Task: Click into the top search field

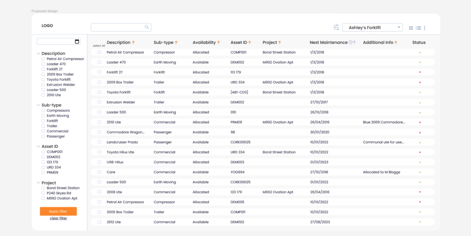Action: point(117,28)
